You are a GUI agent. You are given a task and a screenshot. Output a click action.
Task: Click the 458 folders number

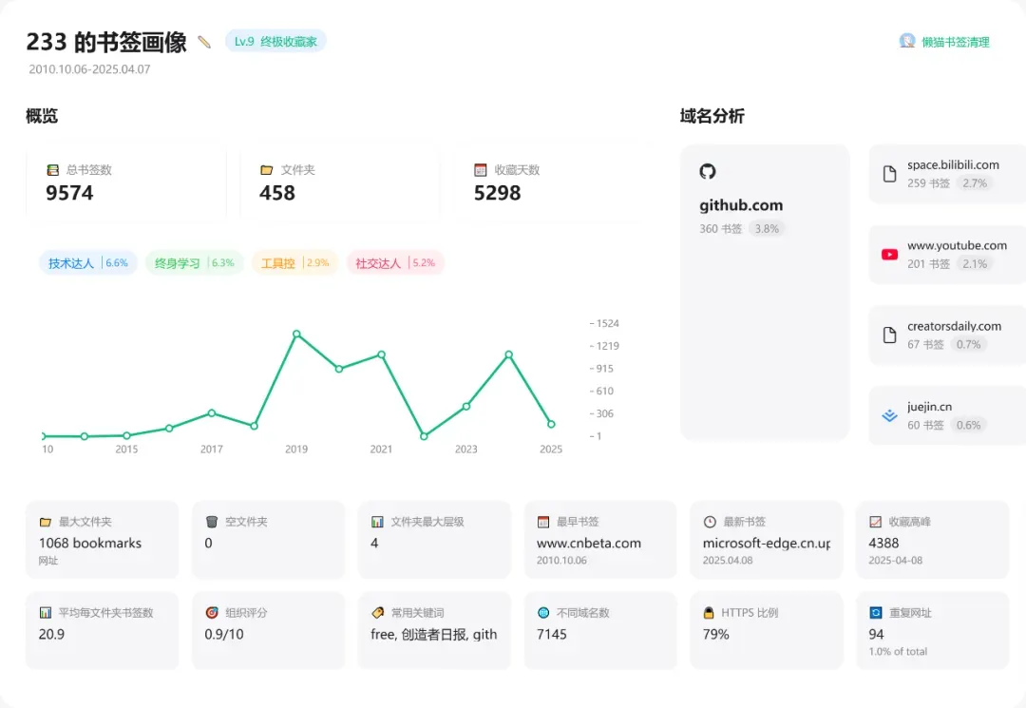point(276,193)
